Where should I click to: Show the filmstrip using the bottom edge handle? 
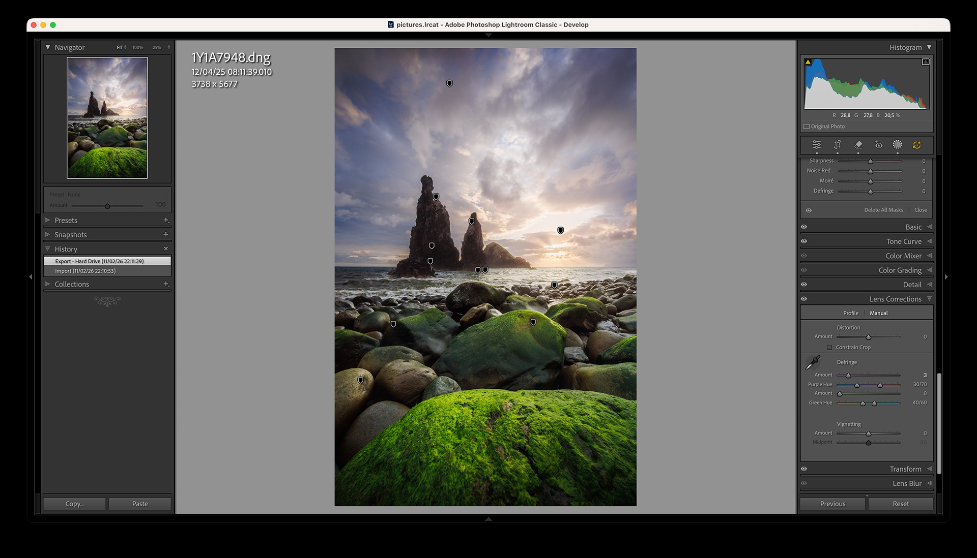pyautogui.click(x=489, y=519)
